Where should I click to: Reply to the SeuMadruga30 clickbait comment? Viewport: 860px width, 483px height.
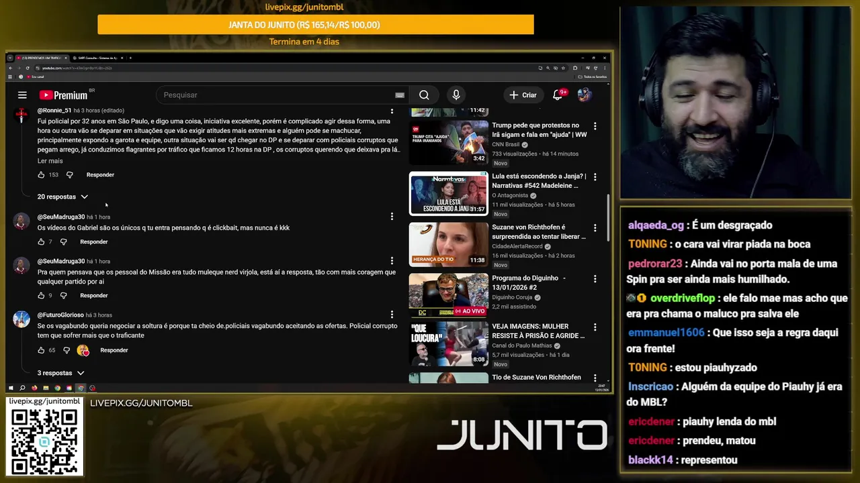94,241
